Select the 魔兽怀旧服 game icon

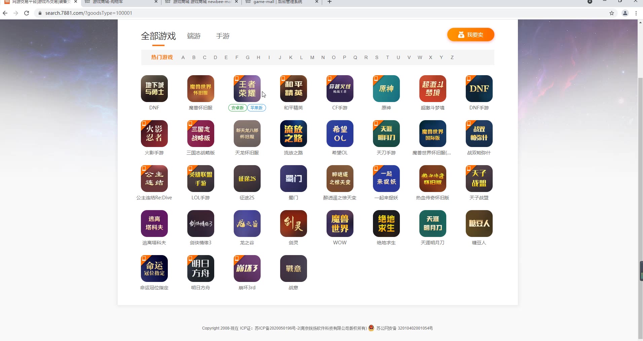(x=201, y=89)
